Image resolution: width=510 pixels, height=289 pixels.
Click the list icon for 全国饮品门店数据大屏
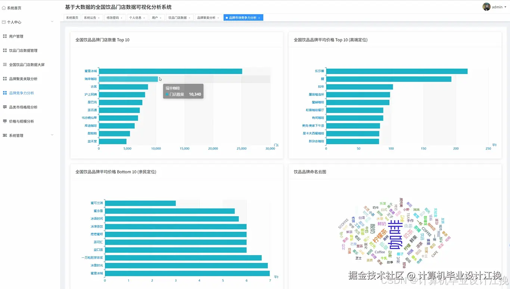click(x=5, y=65)
